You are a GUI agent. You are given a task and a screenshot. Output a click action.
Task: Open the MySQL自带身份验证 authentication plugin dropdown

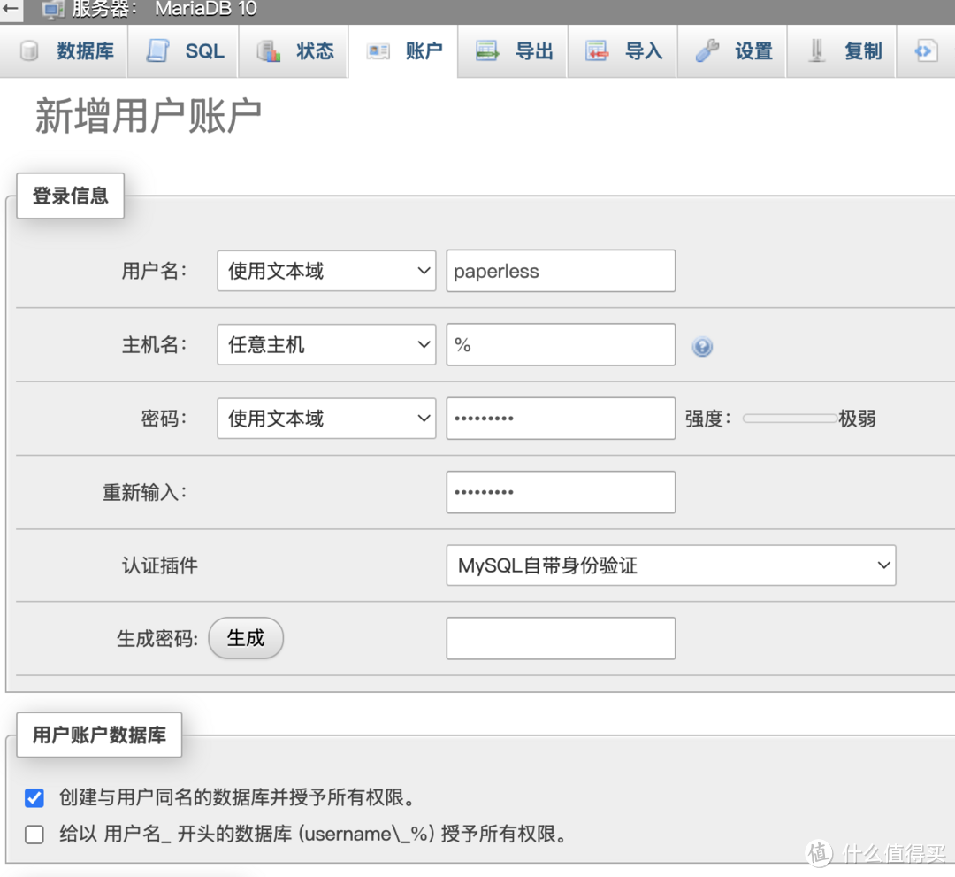click(x=669, y=565)
